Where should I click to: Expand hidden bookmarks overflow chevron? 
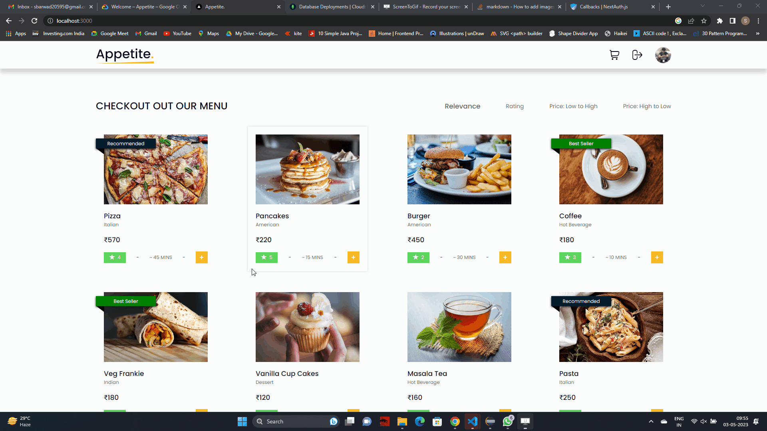[757, 34]
